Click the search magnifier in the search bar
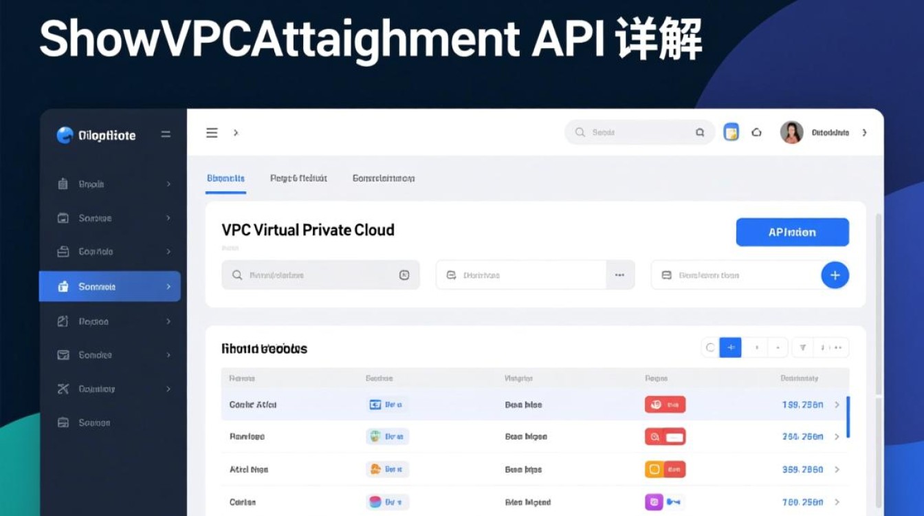924x516 pixels. (x=580, y=131)
